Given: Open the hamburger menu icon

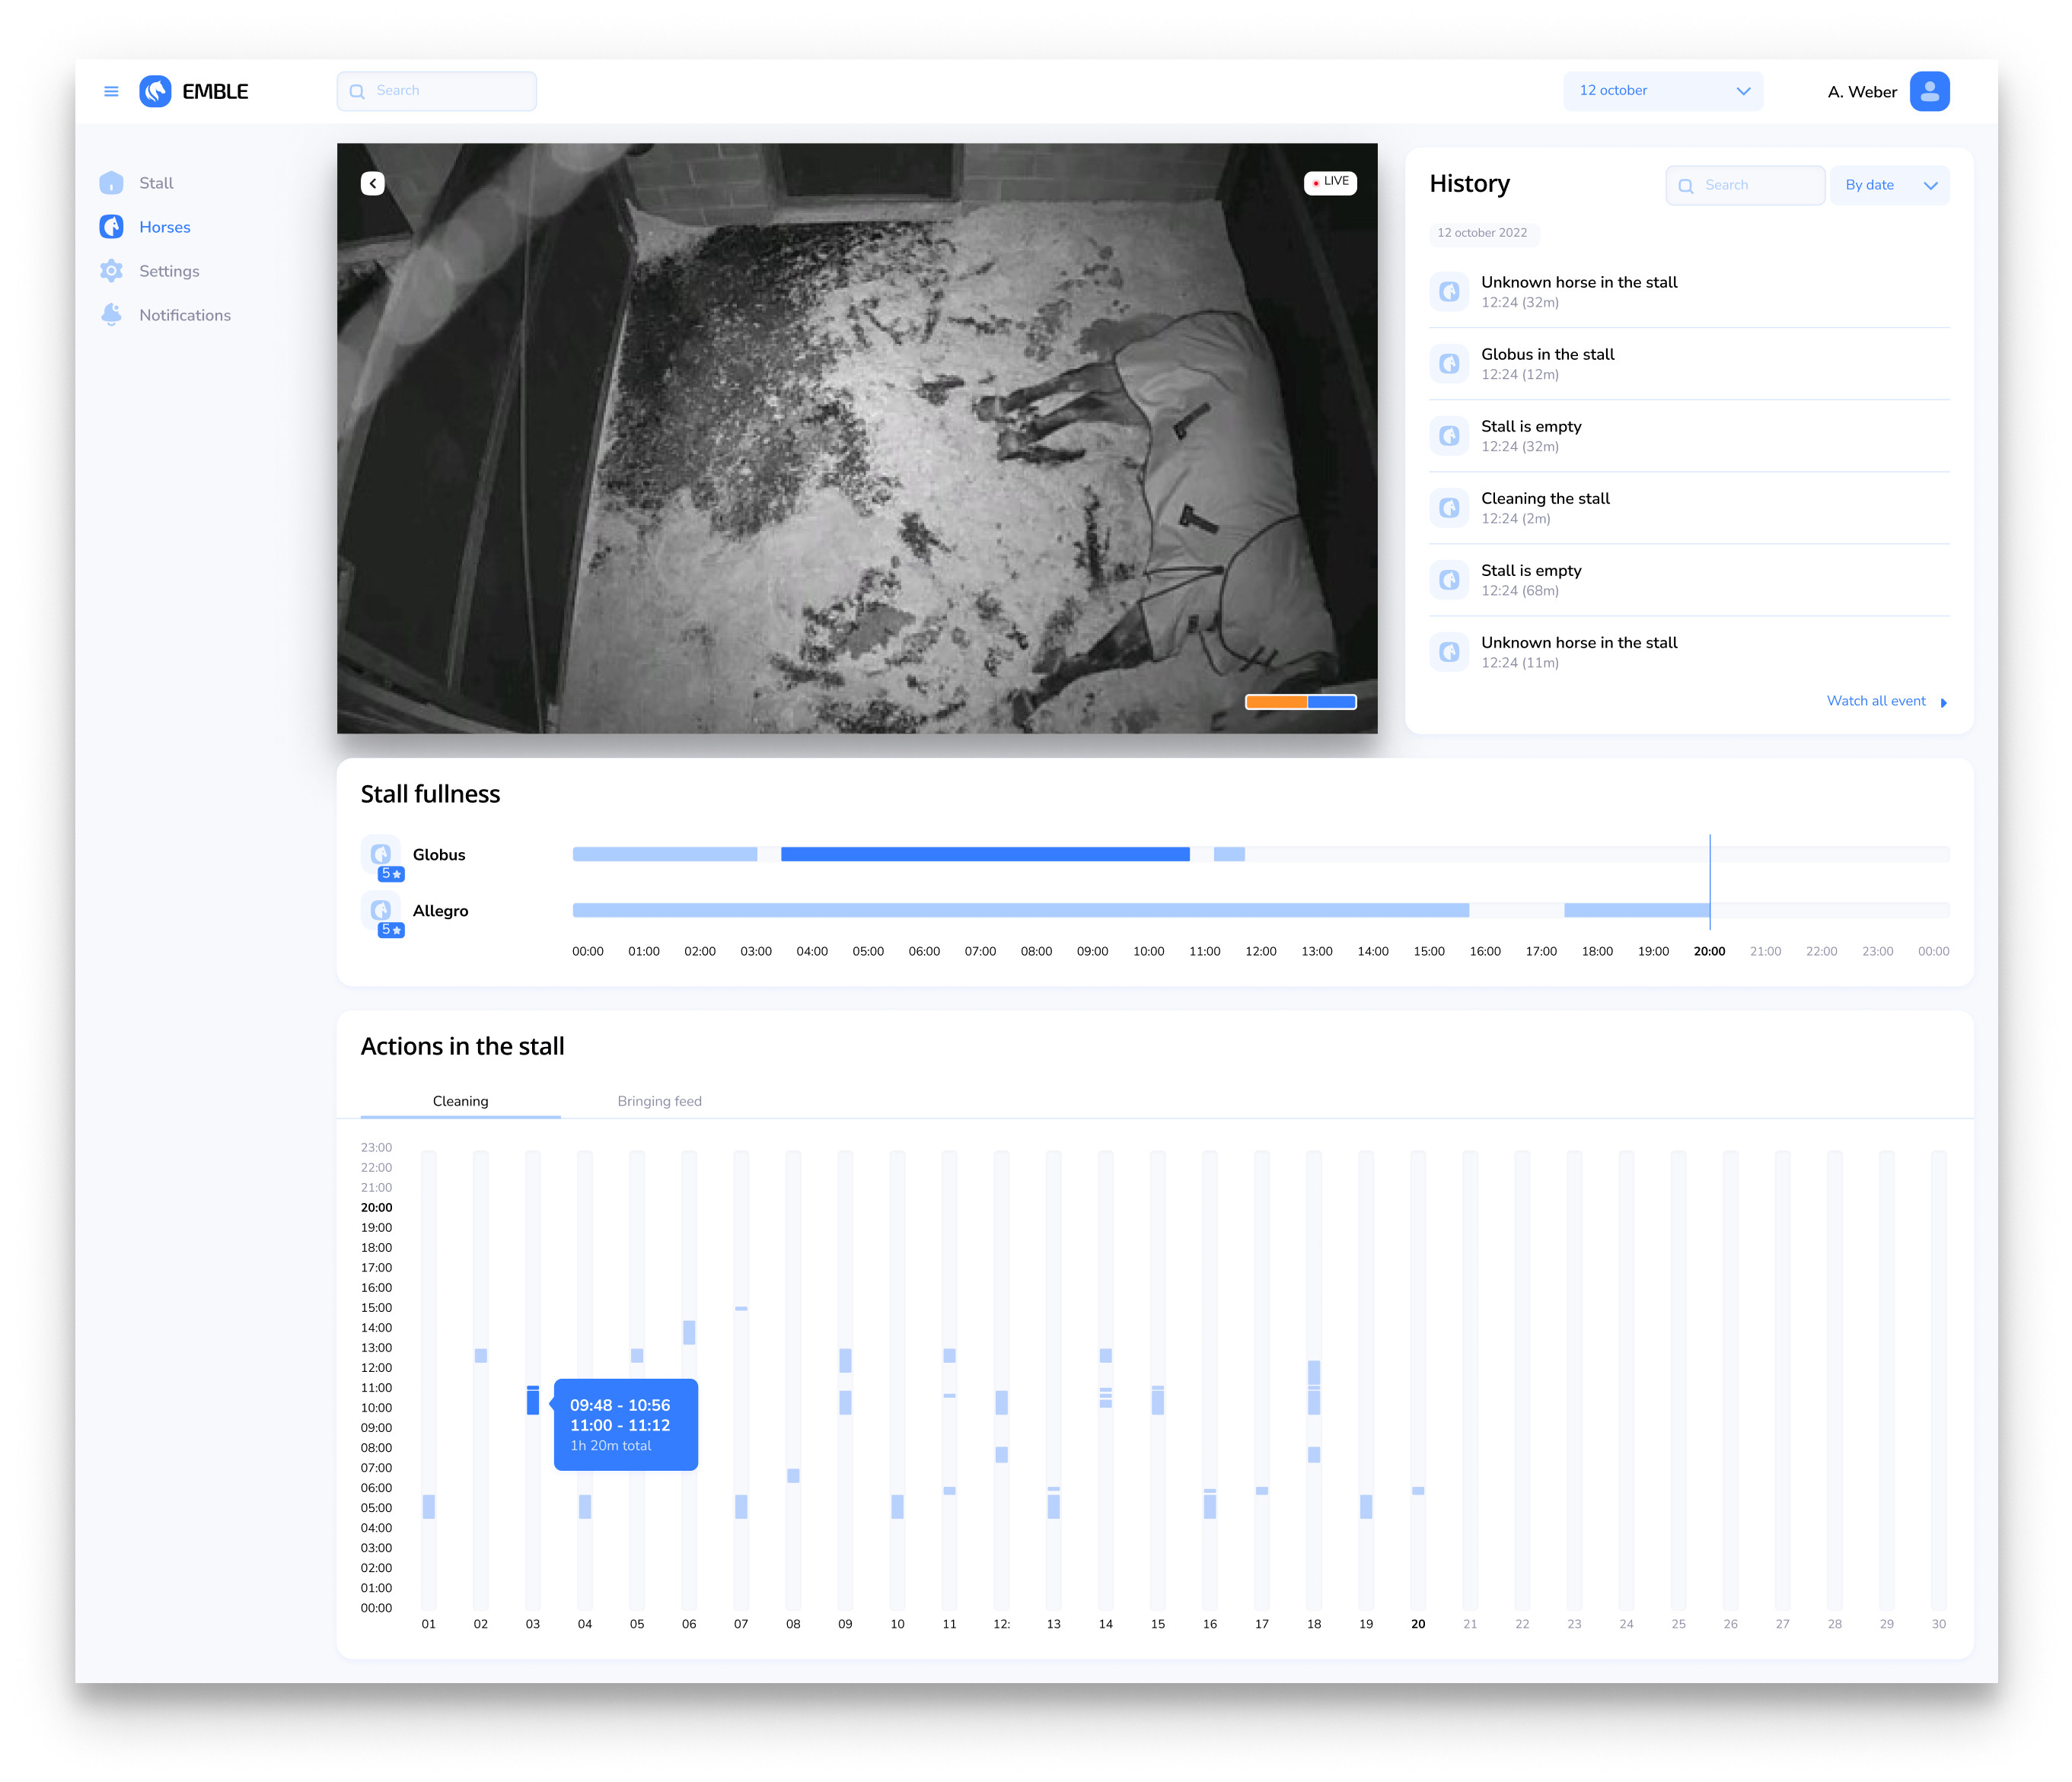Looking at the screenshot, I should (111, 91).
